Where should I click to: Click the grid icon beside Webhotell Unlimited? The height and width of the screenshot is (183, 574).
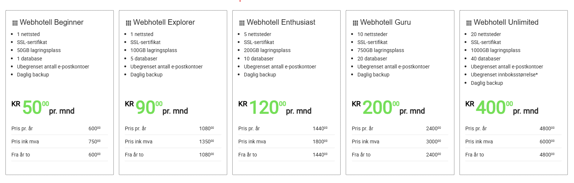(x=469, y=23)
